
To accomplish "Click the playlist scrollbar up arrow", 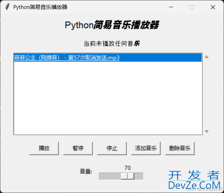I will click(x=206, y=57).
